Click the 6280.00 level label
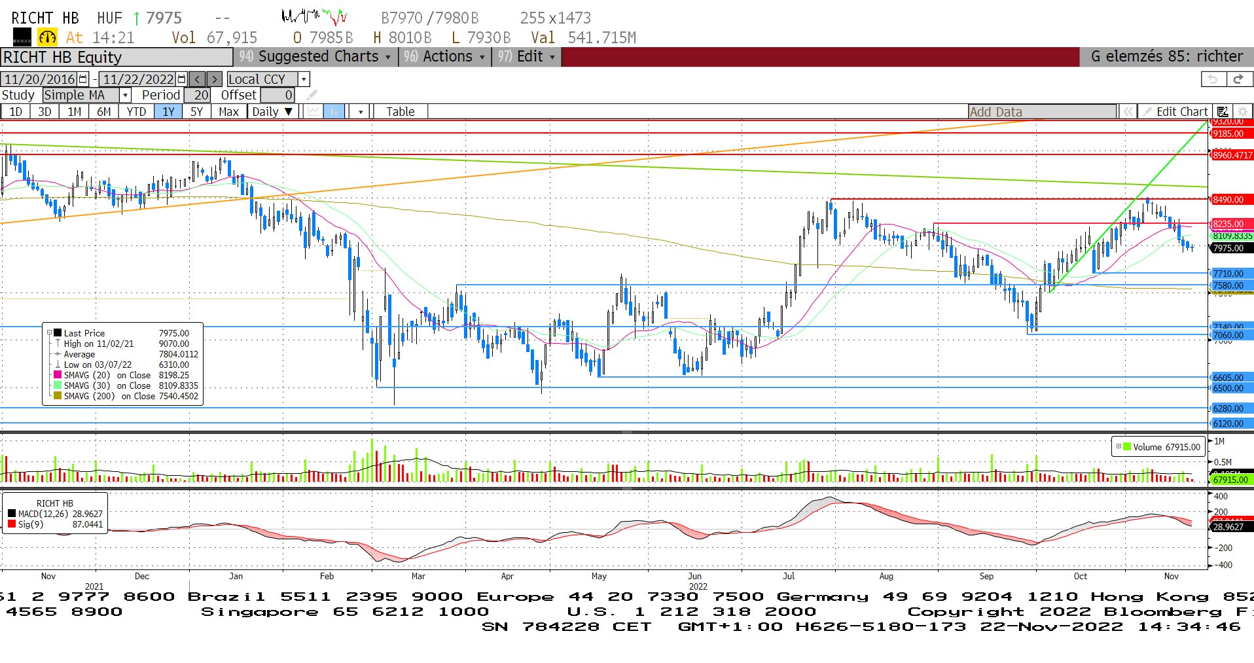Screen dimensions: 1254x663 tap(1230, 408)
